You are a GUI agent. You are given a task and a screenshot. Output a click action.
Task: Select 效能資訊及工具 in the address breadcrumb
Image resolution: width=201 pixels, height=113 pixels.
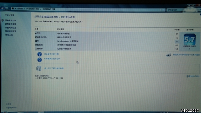[49, 9]
